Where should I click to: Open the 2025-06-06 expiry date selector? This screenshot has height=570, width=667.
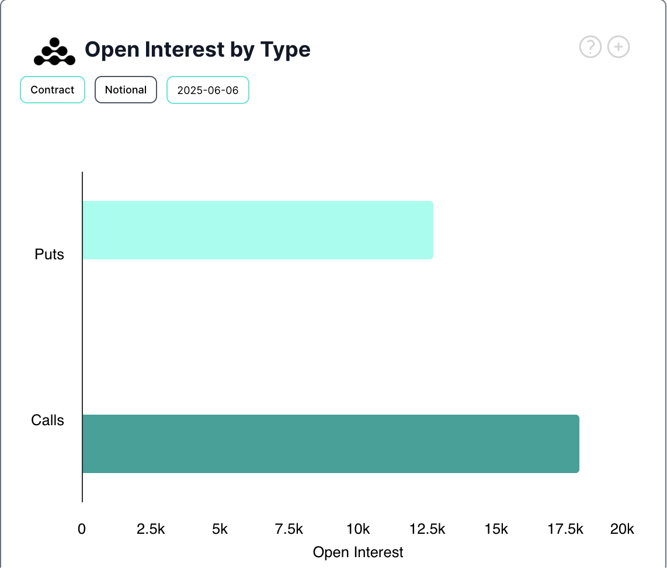(x=208, y=91)
